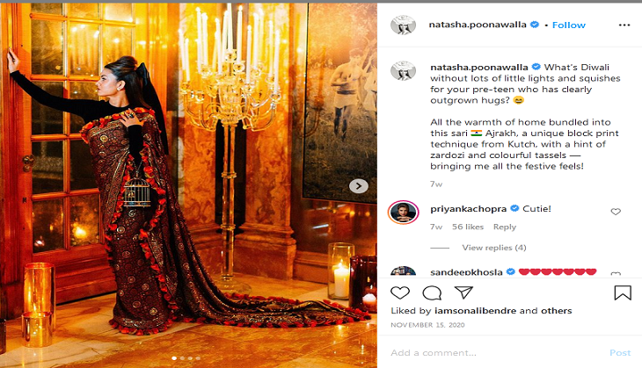
Task: Click the Add a comment field
Action: (495, 352)
